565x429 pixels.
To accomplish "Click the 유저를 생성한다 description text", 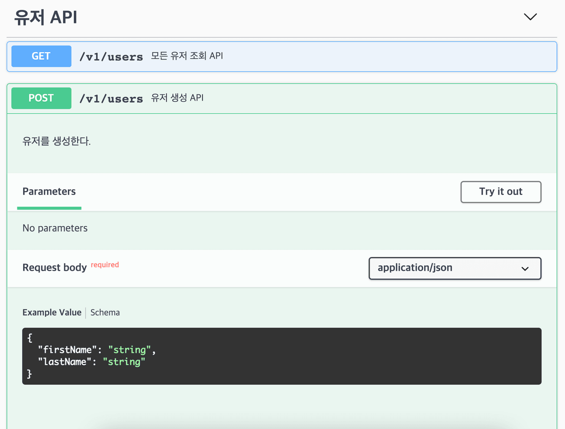I will click(x=56, y=141).
